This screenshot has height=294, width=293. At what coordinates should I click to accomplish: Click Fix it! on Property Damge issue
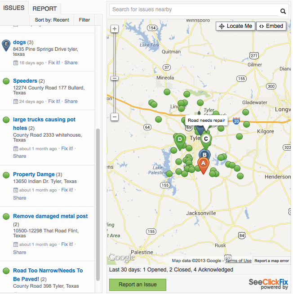tap(67, 190)
